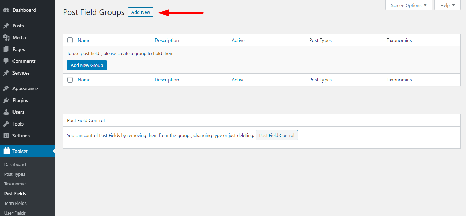Go to Toolset Dashboard submenu item
The height and width of the screenshot is (216, 466).
(x=15, y=164)
